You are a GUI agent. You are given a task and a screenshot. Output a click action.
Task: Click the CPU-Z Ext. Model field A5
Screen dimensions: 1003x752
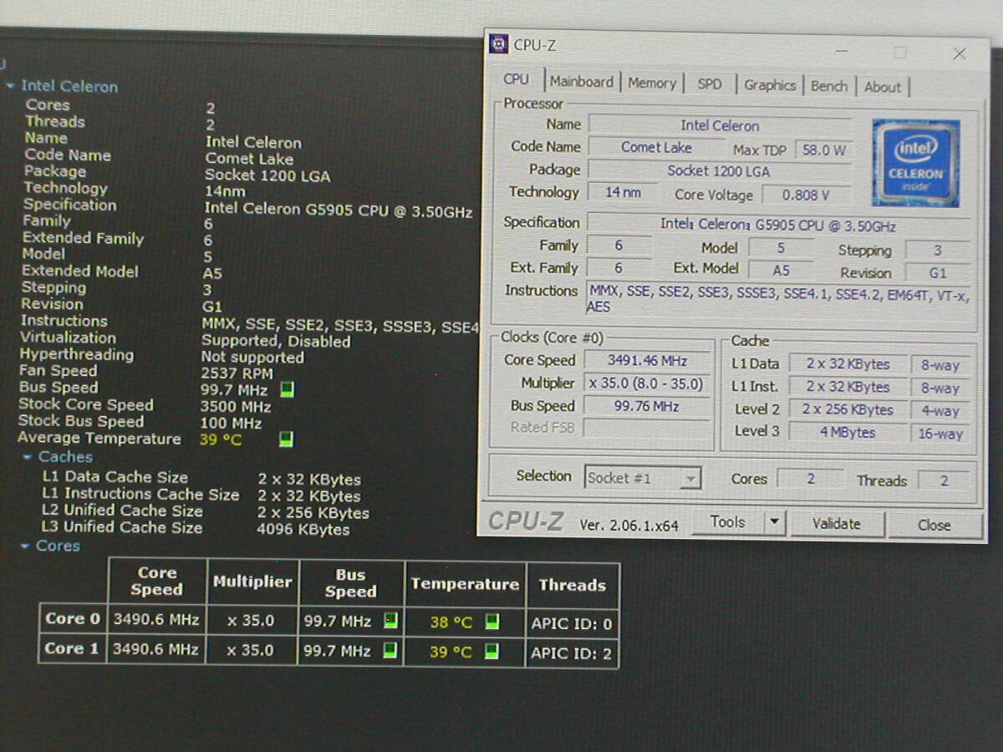(x=782, y=271)
